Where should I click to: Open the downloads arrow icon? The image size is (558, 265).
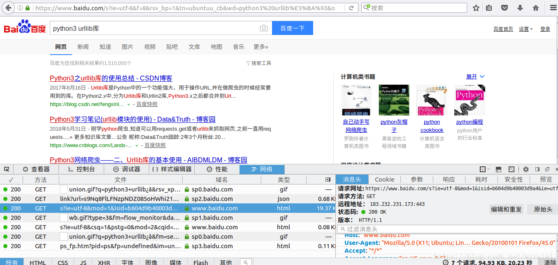tap(520, 8)
